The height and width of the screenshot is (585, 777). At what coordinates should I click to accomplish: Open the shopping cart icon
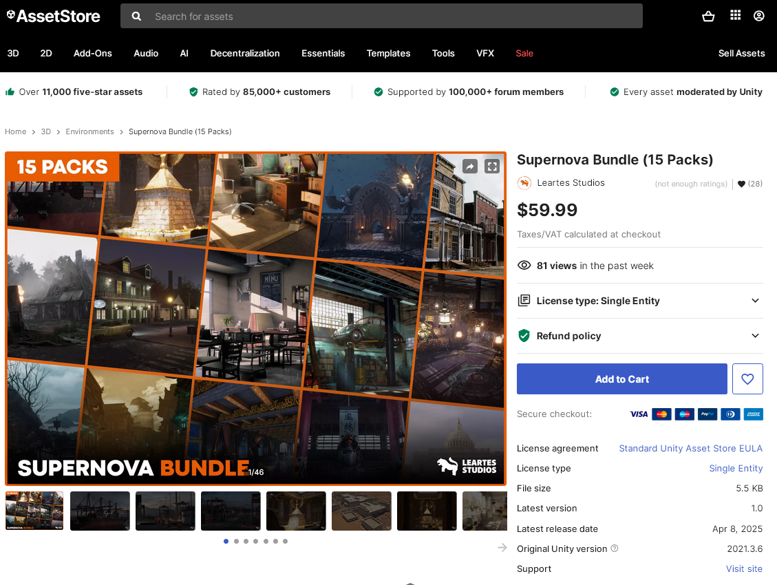tap(708, 17)
